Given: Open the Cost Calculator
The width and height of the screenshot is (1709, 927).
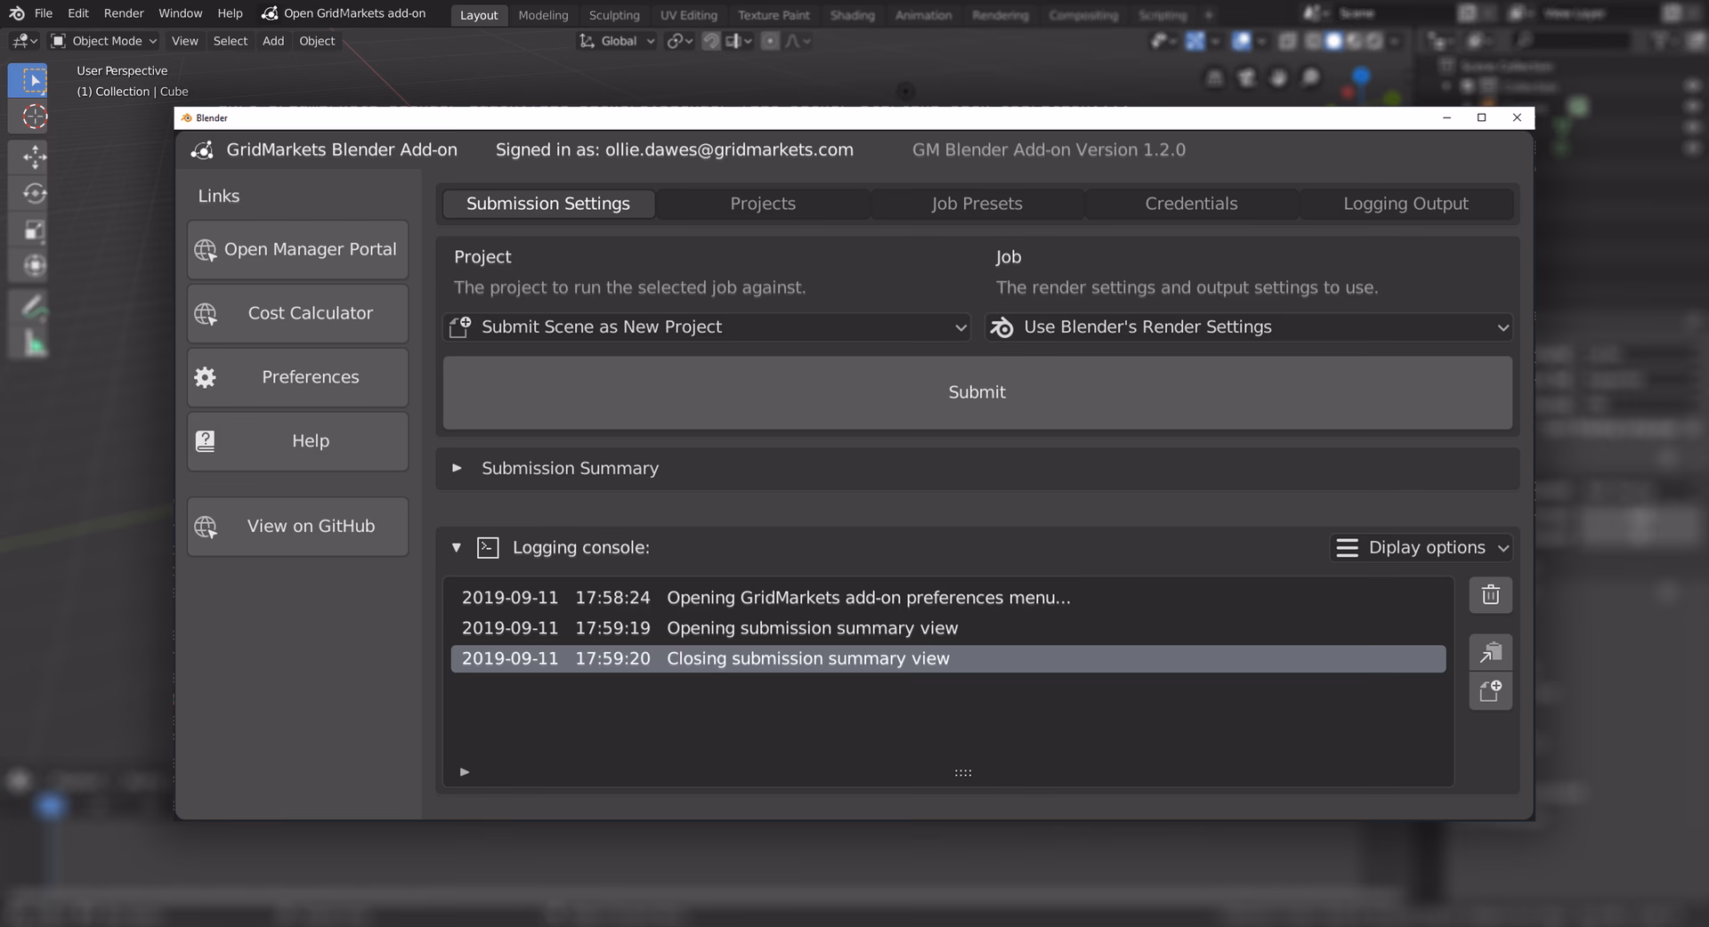Looking at the screenshot, I should (x=298, y=314).
